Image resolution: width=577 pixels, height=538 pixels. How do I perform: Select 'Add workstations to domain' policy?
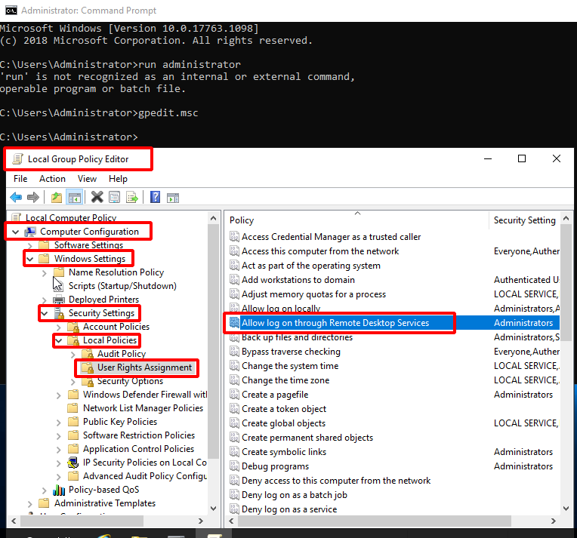(298, 279)
